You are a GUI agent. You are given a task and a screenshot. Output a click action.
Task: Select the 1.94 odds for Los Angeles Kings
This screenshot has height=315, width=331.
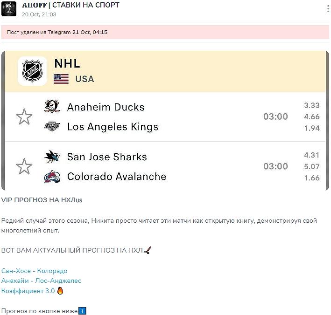click(311, 128)
